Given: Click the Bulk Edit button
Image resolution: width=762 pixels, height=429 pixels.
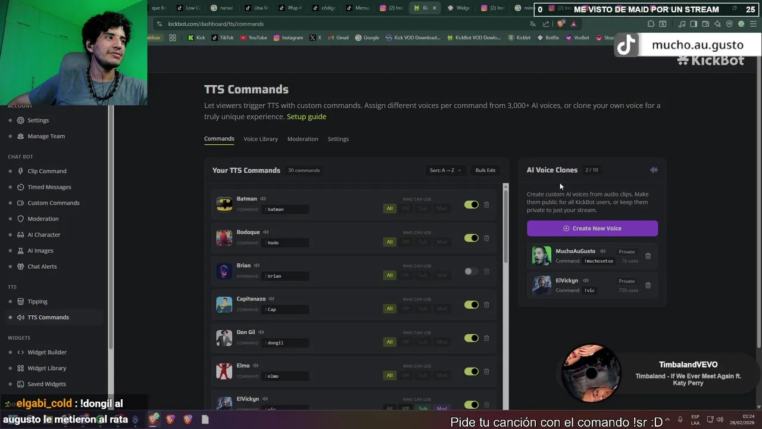Looking at the screenshot, I should pos(485,170).
